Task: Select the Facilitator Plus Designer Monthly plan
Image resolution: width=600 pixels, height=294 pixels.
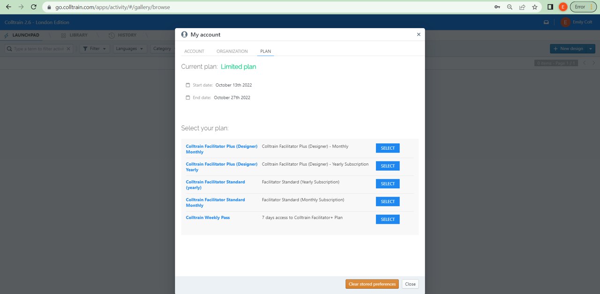Action: 388,148
